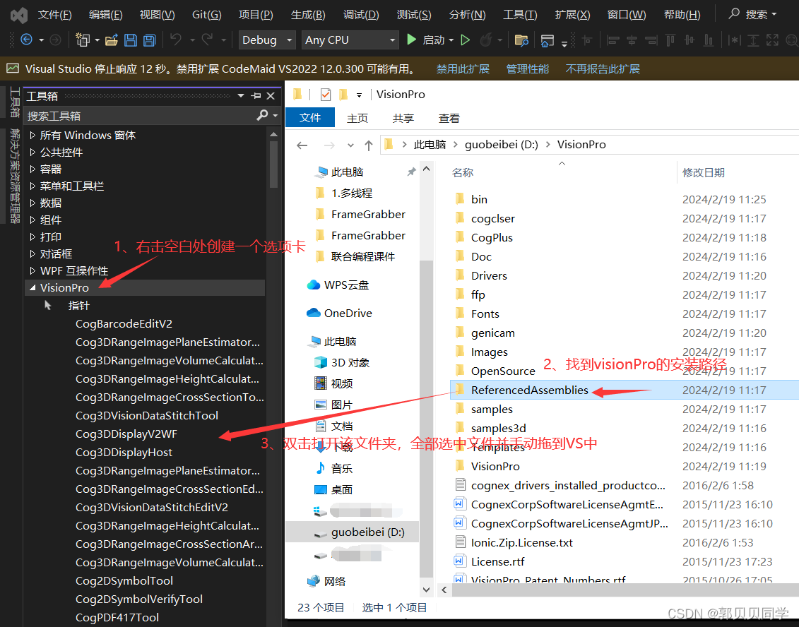The height and width of the screenshot is (627, 799).
Task: Expand 容器 toolbox group
Action: point(32,169)
